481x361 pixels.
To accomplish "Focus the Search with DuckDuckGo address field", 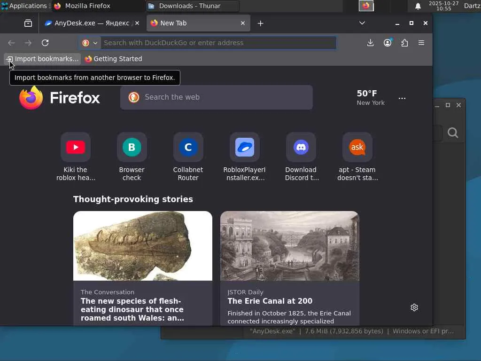I will tap(218, 43).
